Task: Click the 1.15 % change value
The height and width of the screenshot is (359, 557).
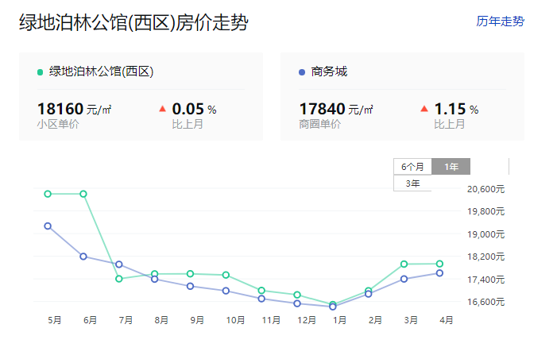Action: [456, 109]
